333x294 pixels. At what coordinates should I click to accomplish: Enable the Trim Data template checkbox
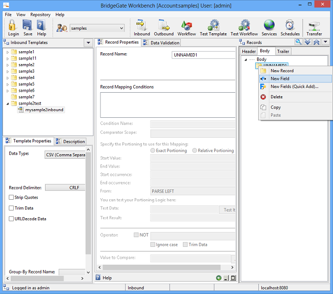[x=11, y=208]
